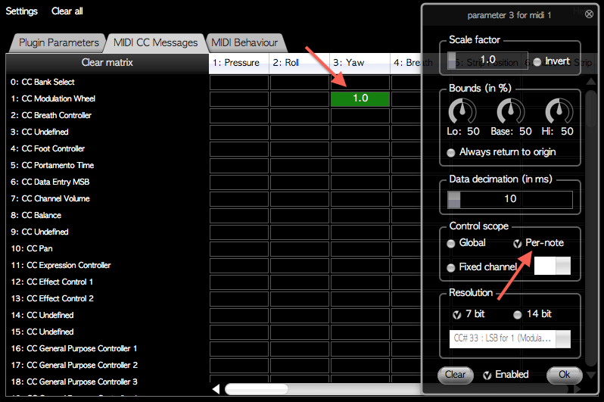The image size is (604, 402).
Task: Select Fixed channel control scope
Action: 482,267
